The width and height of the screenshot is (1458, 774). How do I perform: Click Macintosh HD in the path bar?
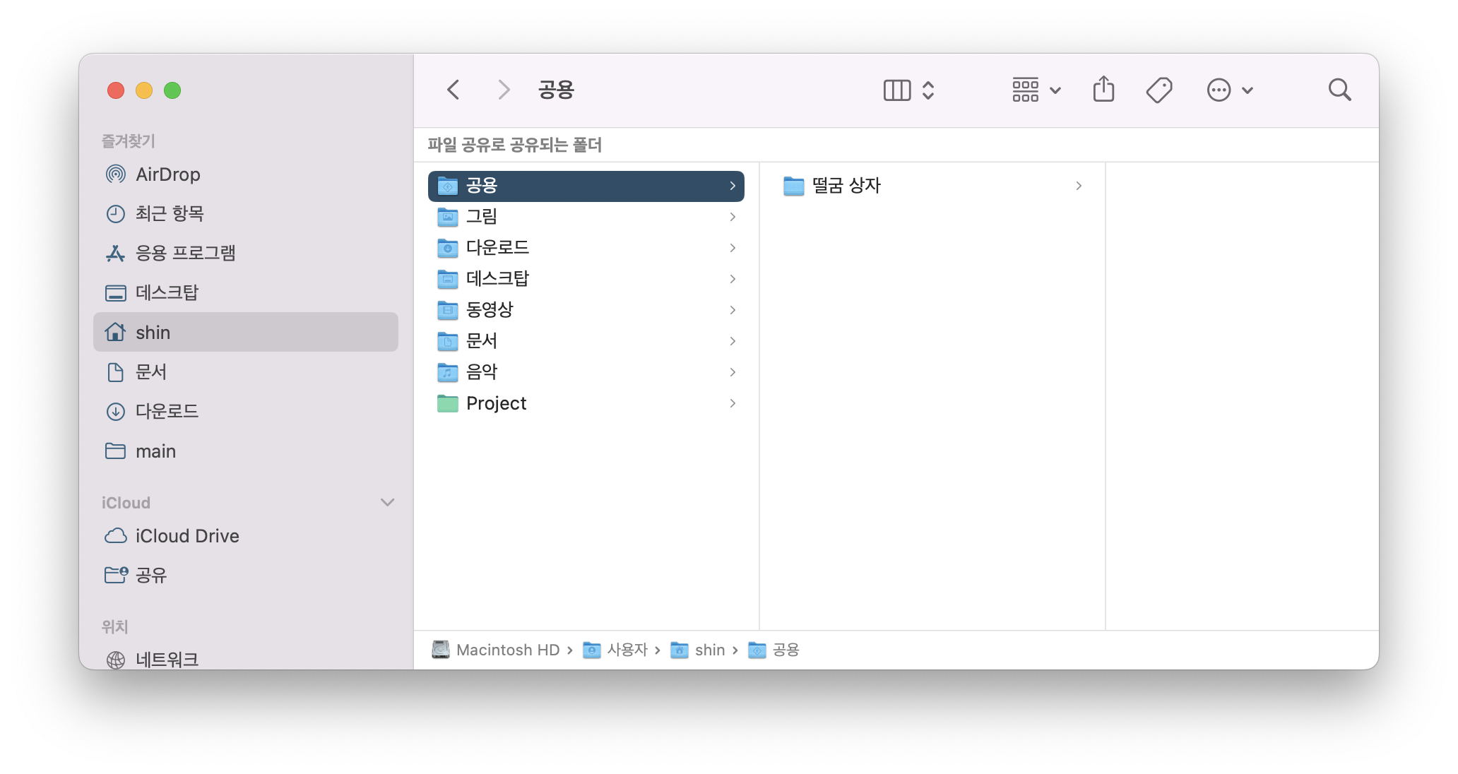(507, 650)
